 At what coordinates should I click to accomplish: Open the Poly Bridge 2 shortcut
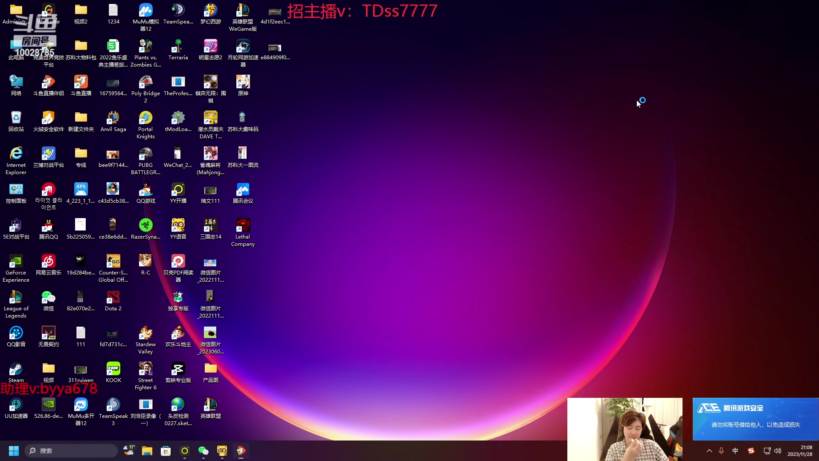click(145, 89)
